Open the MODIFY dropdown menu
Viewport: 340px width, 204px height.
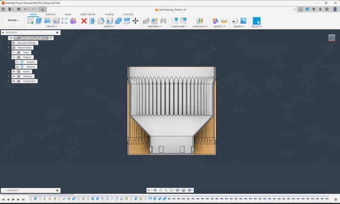109,26
